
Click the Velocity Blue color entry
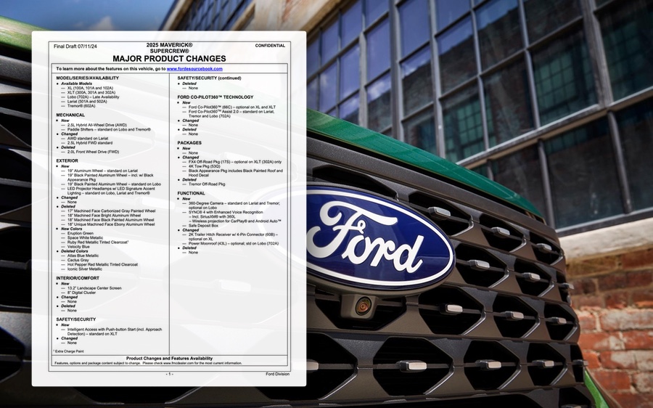[x=80, y=246]
